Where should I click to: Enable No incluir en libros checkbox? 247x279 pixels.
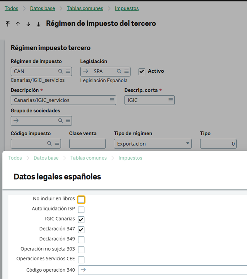tap(81, 200)
